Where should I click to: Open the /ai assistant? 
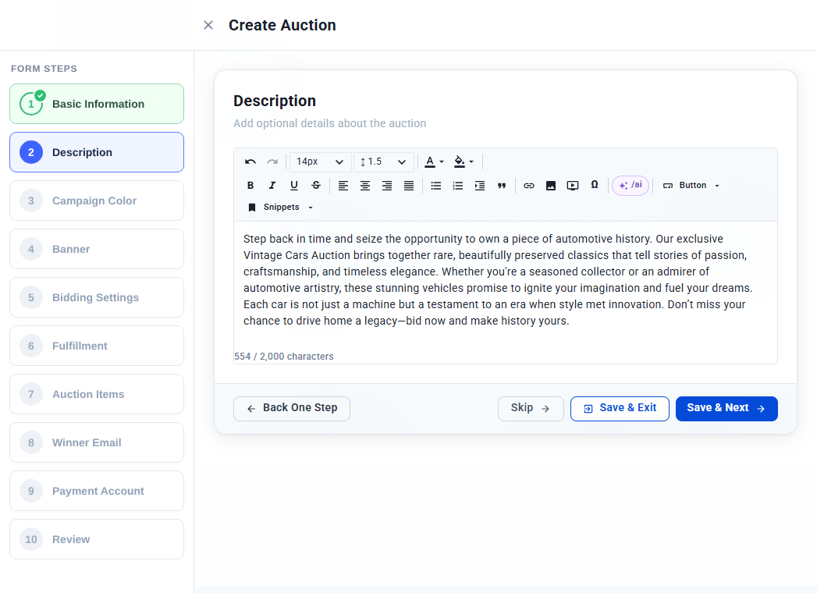(630, 185)
